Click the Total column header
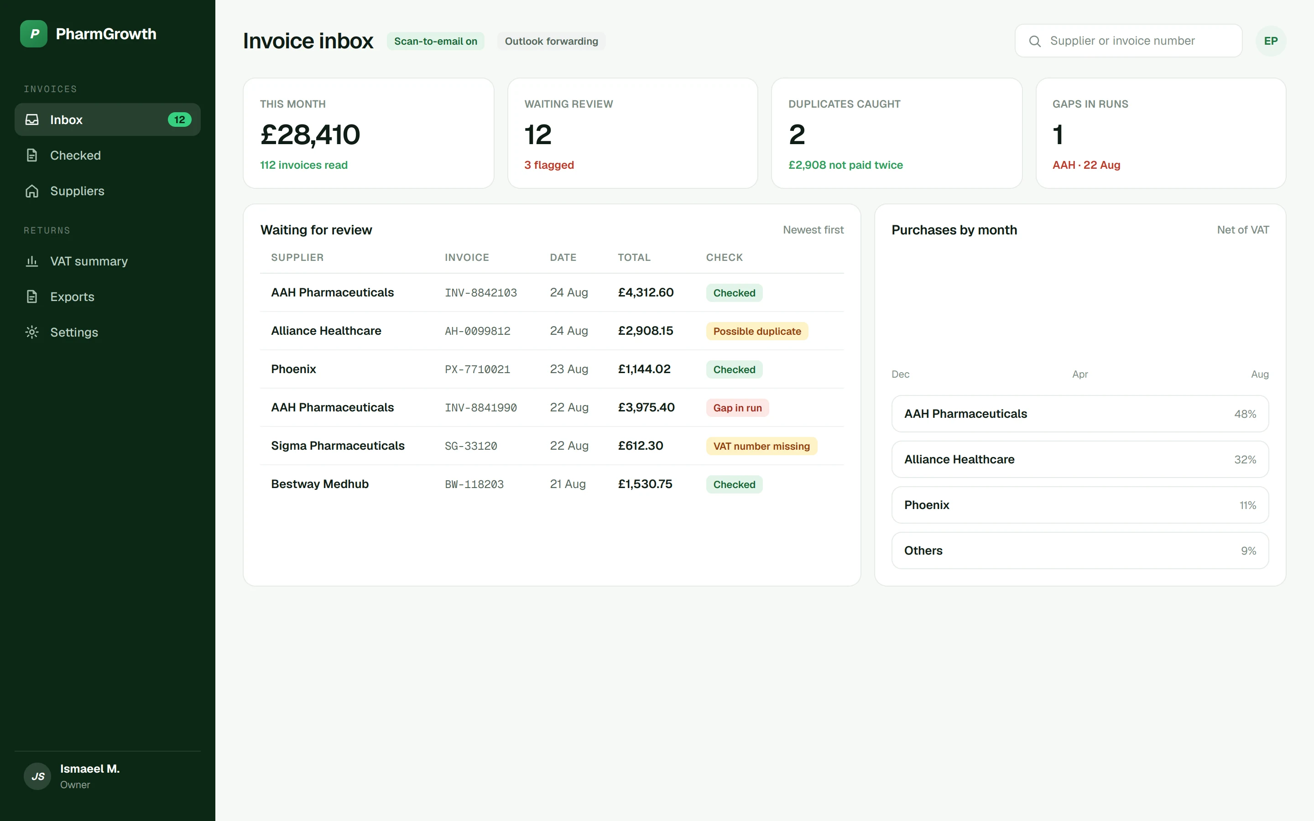This screenshot has width=1314, height=821. 634,257
